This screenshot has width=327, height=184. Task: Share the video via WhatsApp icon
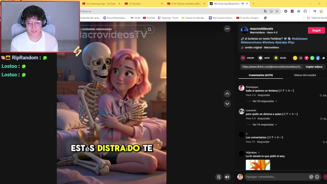[312, 58]
